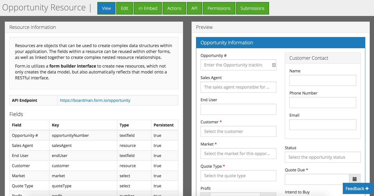Open the Permissions tab

(x=219, y=8)
